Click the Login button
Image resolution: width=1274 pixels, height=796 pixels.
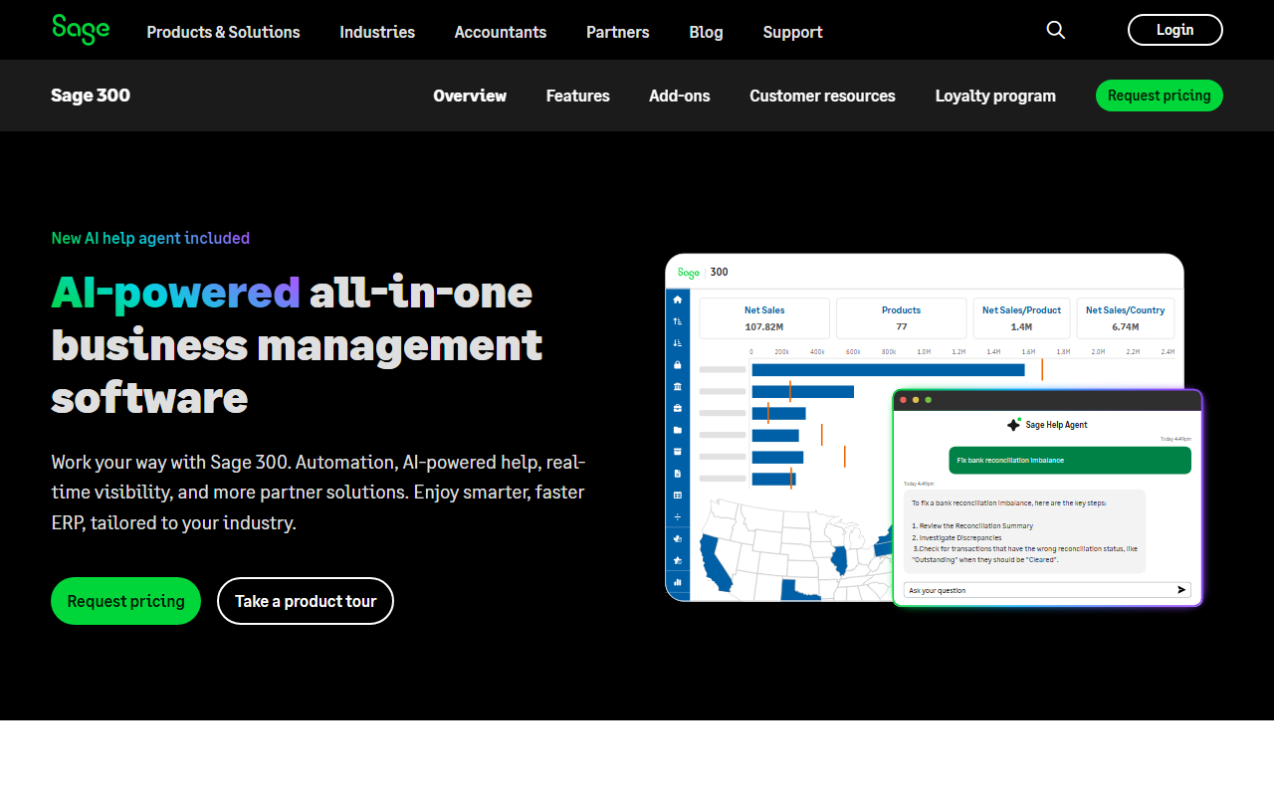(x=1175, y=30)
